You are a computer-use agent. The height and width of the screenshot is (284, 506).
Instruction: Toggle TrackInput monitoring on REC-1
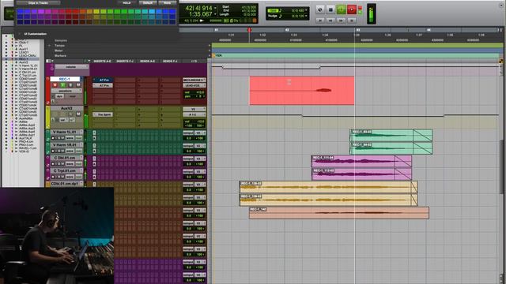(63, 85)
